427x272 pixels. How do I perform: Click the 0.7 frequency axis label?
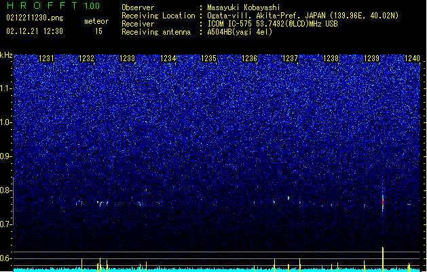(5, 224)
